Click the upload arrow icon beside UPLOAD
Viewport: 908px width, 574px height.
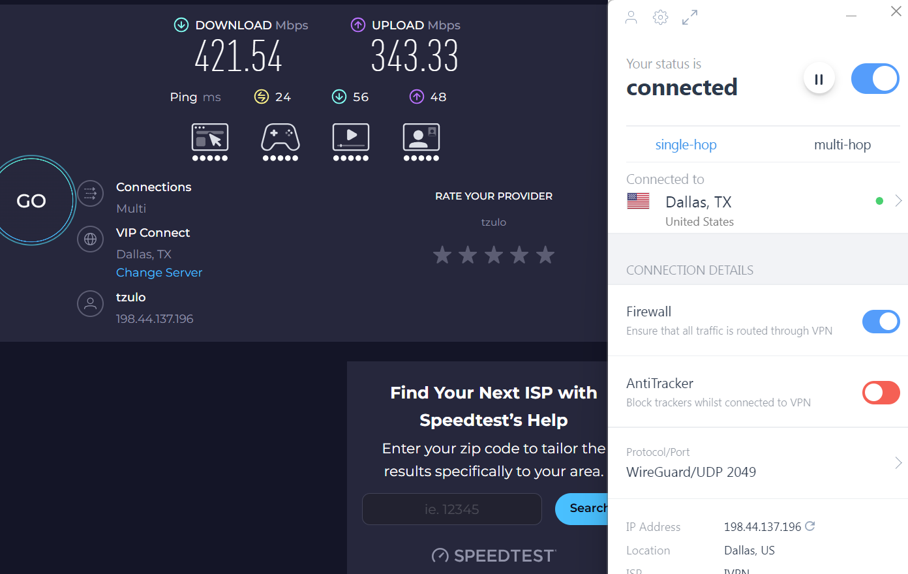tap(358, 25)
